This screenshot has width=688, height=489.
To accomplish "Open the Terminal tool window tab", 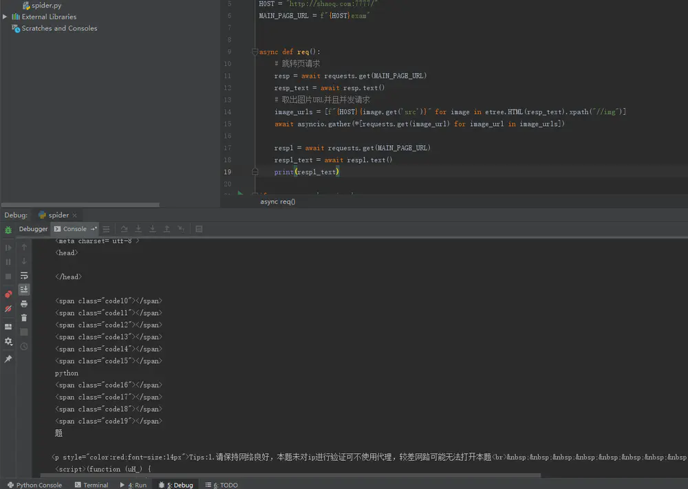I will click(x=91, y=485).
